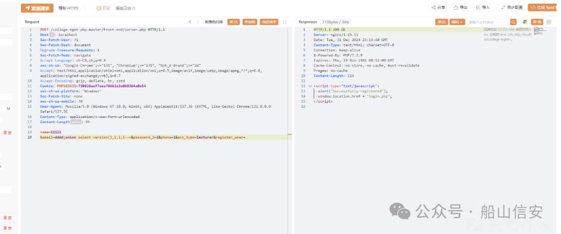Click the Content-Length 95 request line

tap(65, 122)
